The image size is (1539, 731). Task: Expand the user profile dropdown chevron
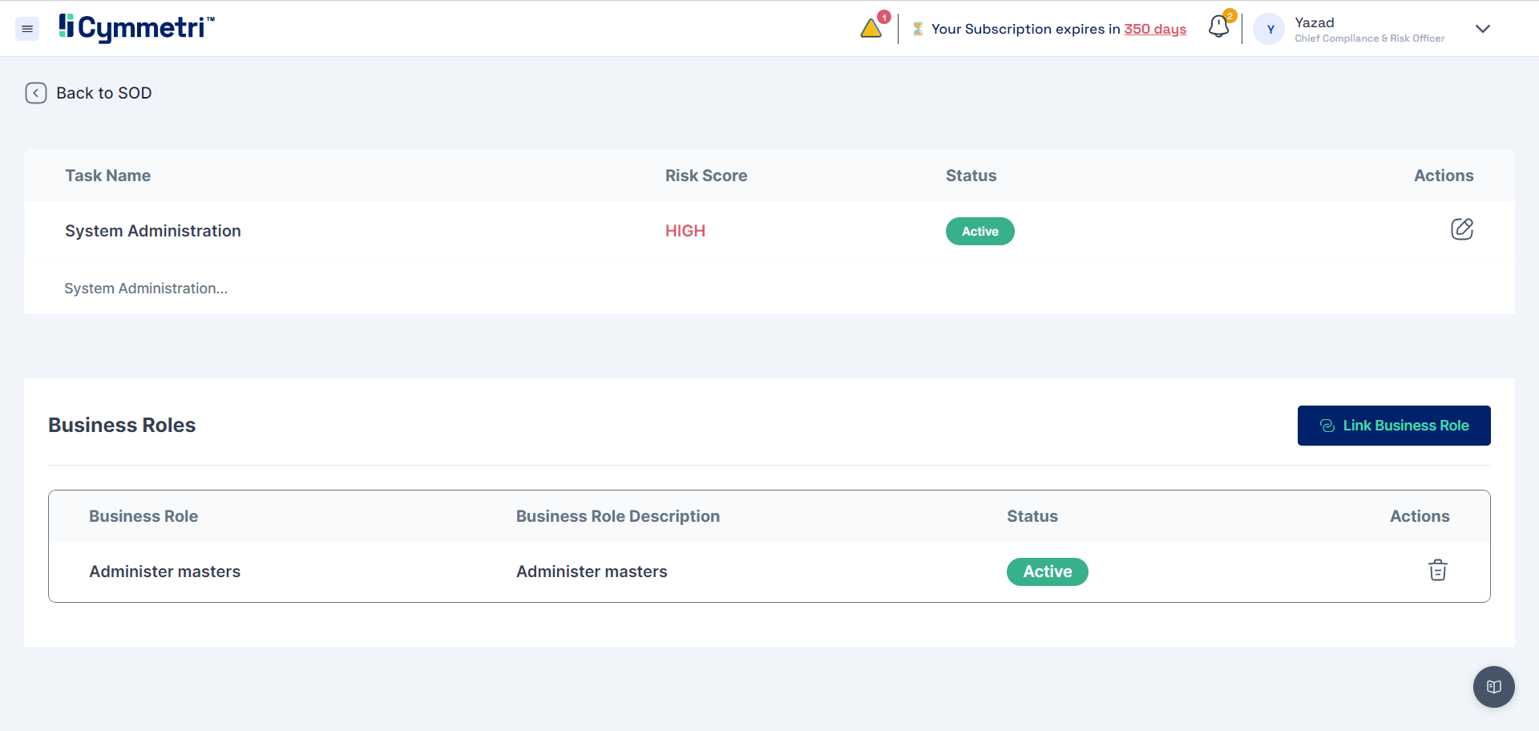pos(1482,29)
